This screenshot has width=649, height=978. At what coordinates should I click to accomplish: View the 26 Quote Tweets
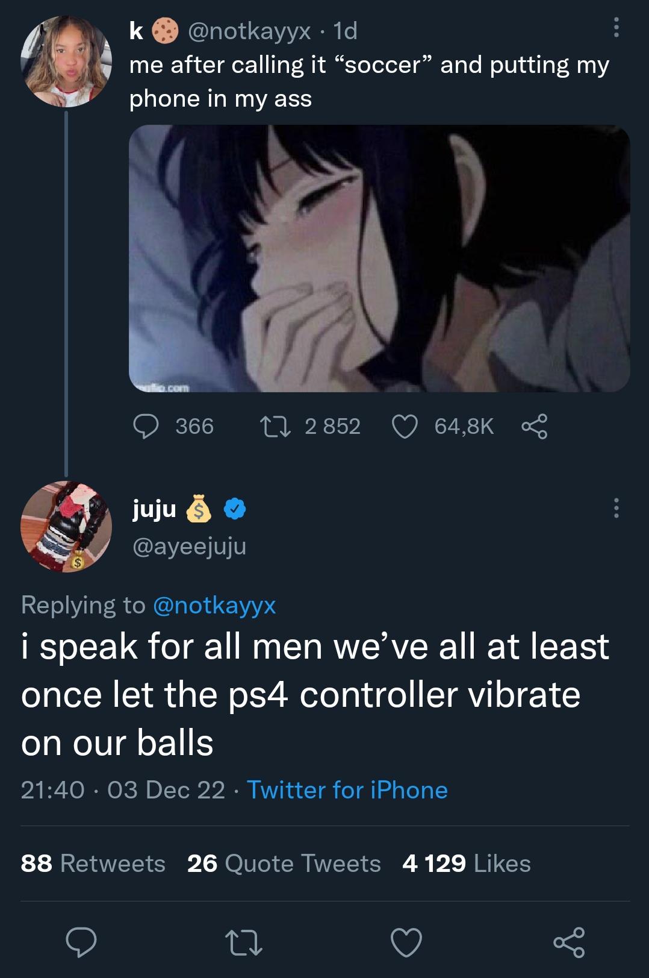coord(284,864)
